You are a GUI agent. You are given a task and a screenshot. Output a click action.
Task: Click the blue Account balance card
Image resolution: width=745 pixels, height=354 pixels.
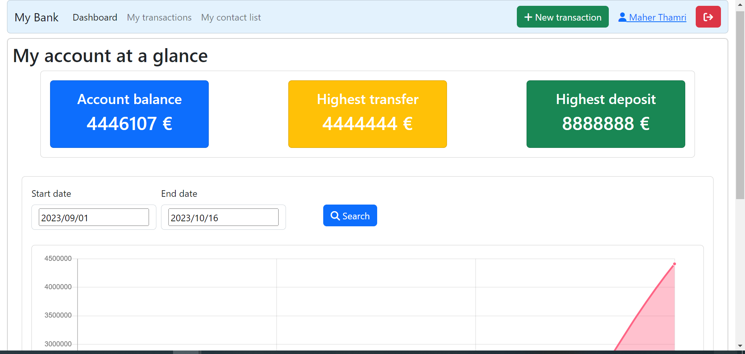(129, 114)
